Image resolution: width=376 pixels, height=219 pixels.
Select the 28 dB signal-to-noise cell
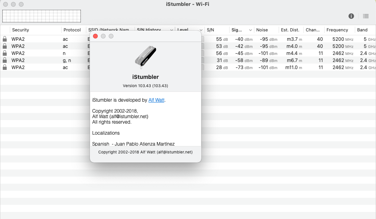point(222,68)
